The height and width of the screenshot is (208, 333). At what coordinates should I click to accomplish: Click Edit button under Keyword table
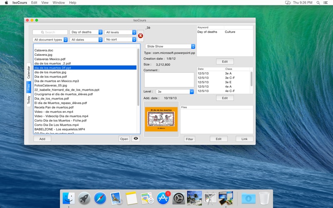tap(225, 62)
